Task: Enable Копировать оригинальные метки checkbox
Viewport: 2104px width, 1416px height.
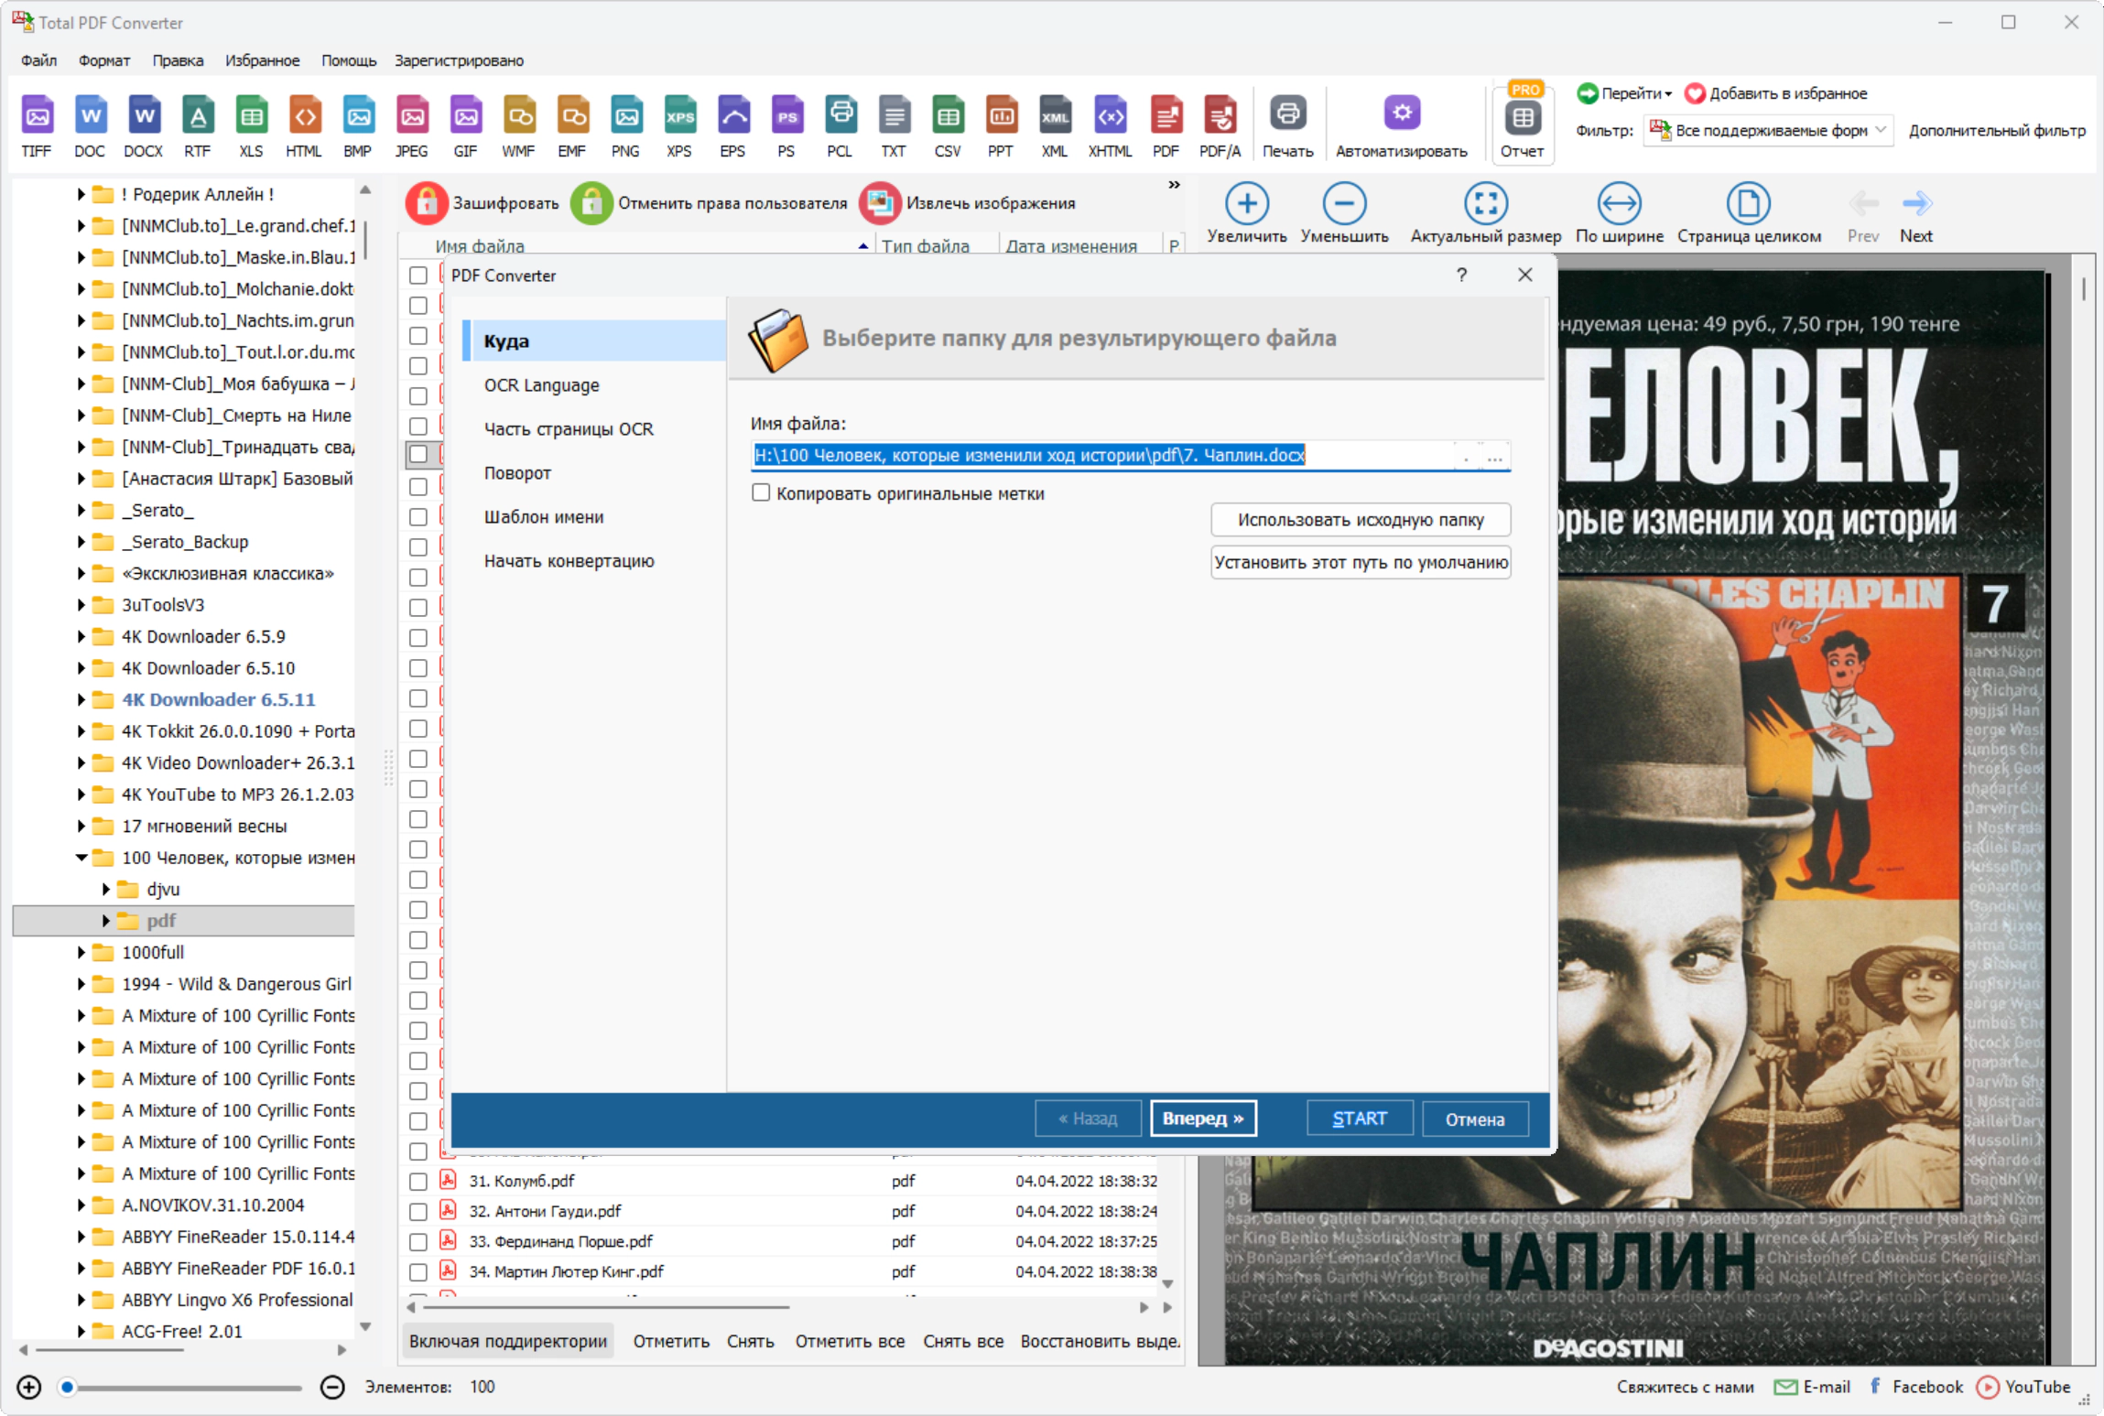Action: [x=761, y=492]
